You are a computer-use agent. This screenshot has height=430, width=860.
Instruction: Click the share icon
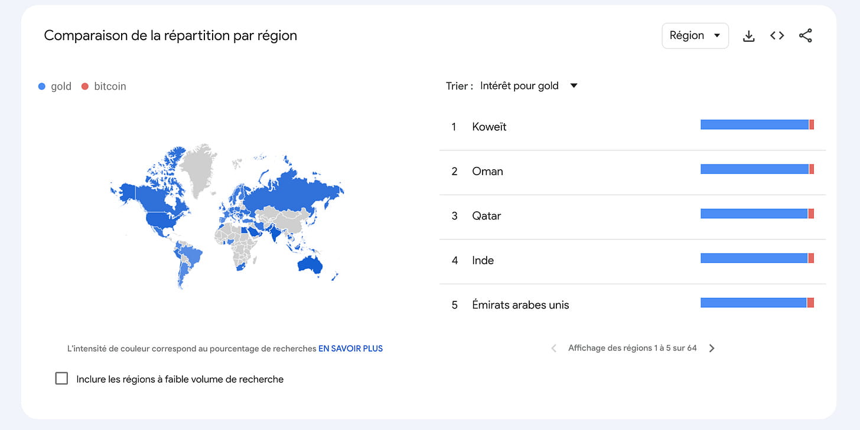[805, 36]
